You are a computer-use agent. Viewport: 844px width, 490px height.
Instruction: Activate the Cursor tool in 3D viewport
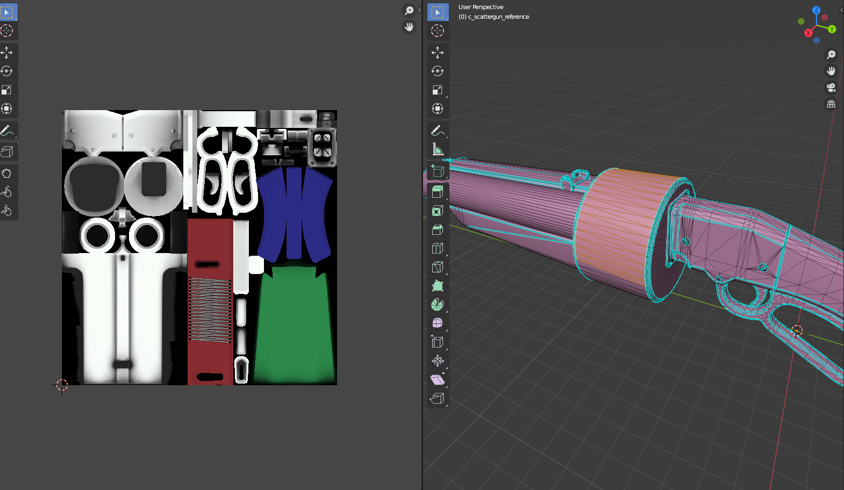point(438,31)
